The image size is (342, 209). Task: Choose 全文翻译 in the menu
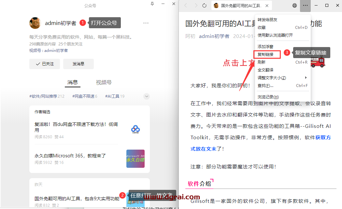click(x=265, y=70)
